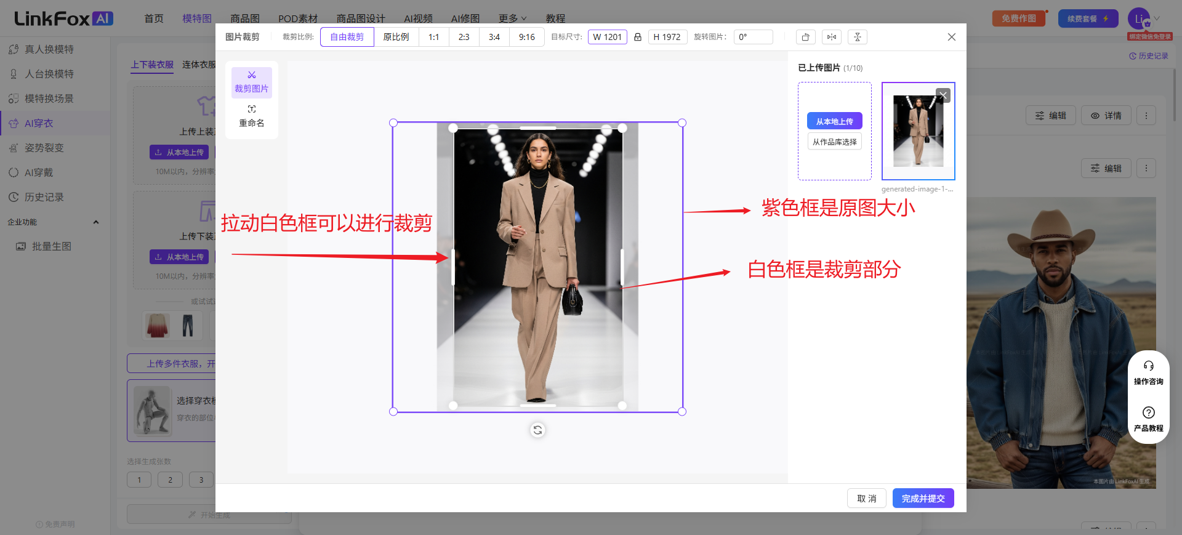Open more options next to 详情
Viewport: 1182px width, 535px height.
pos(1146,115)
